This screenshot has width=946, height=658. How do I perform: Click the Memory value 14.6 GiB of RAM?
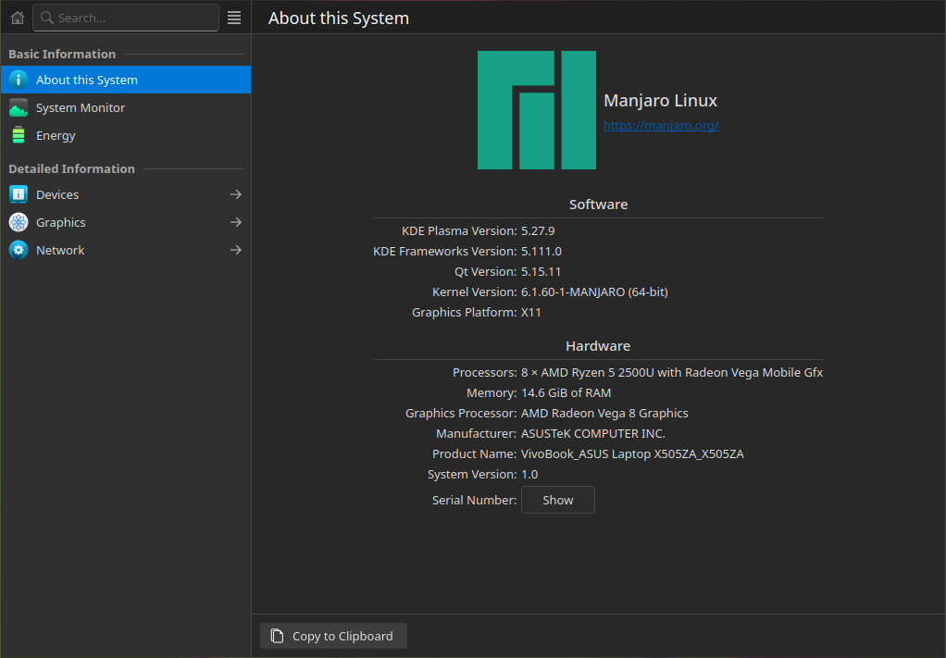566,393
